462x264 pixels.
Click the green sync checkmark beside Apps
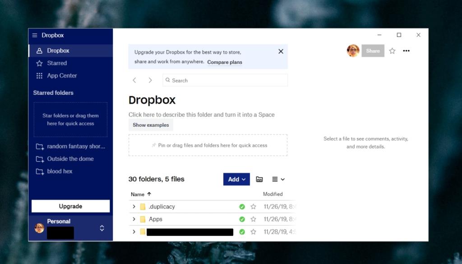[242, 219]
